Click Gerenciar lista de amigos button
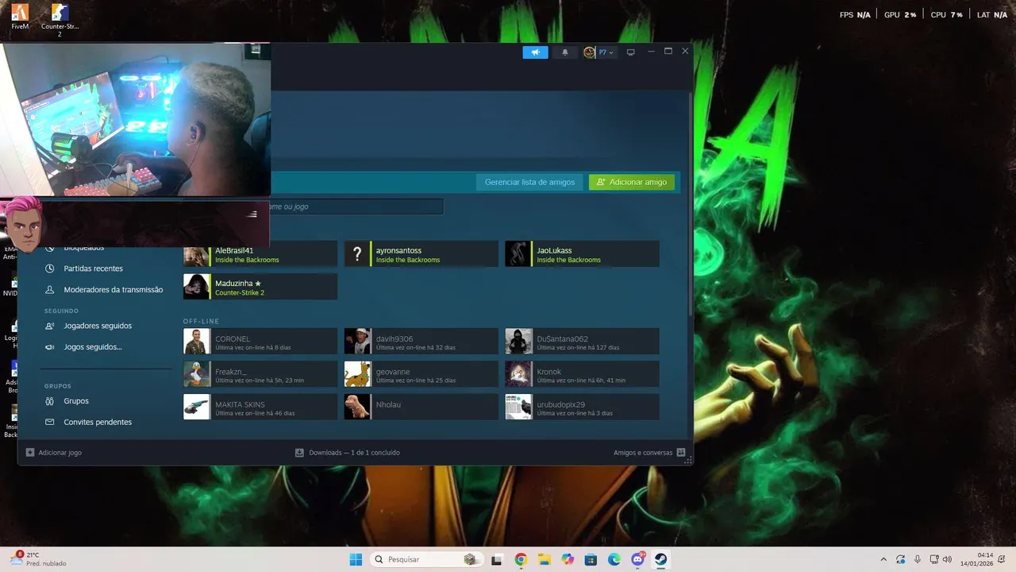Viewport: 1016px width, 572px height. (530, 182)
